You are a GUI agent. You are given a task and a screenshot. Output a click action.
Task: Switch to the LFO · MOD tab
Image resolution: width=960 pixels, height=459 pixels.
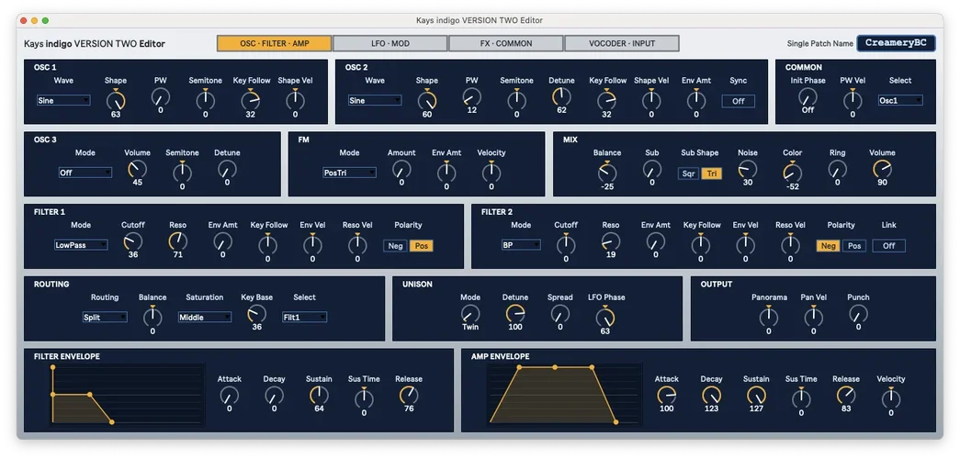(390, 43)
